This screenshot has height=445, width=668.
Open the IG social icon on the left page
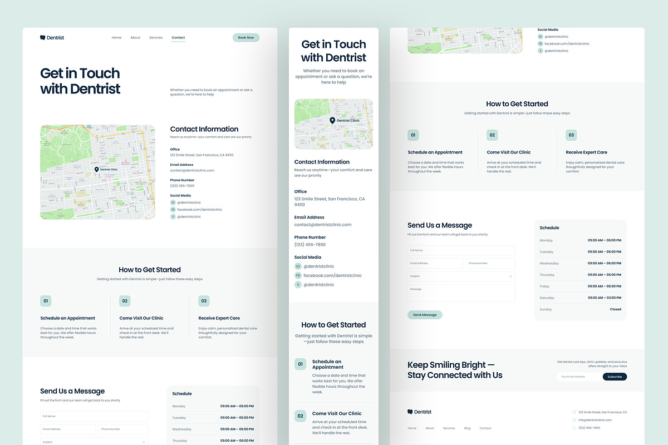(173, 202)
